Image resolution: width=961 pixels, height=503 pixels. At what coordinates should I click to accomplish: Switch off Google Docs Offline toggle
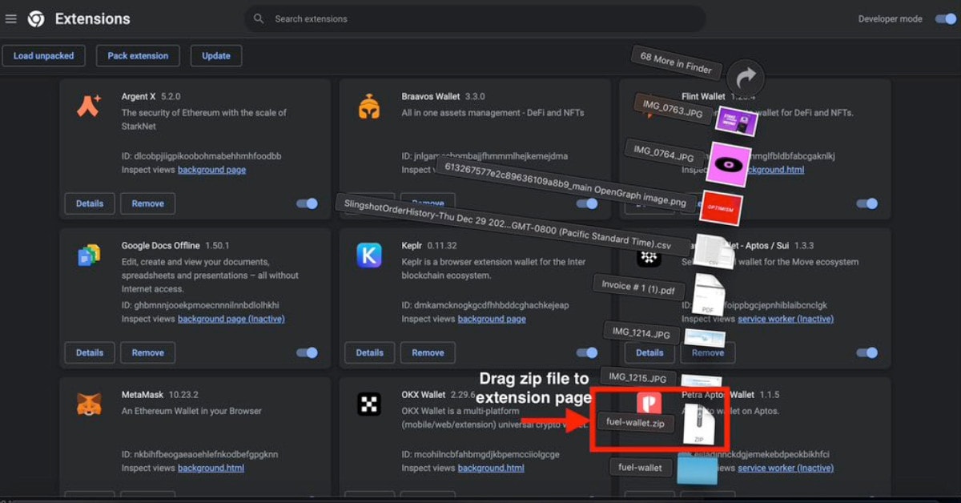pos(307,352)
